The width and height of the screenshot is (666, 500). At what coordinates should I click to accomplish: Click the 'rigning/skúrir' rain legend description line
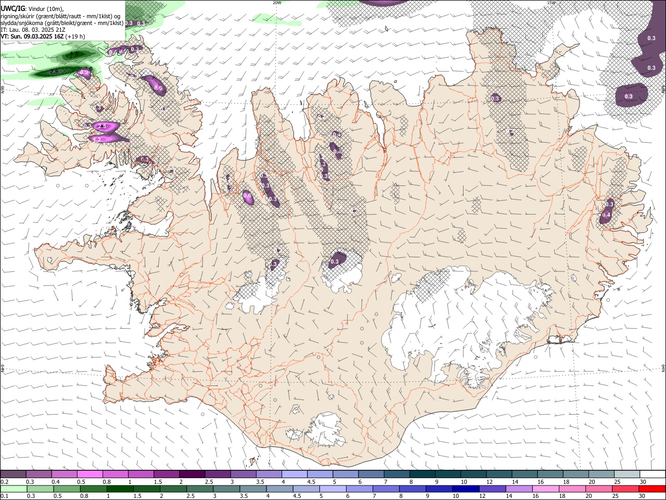coord(60,16)
